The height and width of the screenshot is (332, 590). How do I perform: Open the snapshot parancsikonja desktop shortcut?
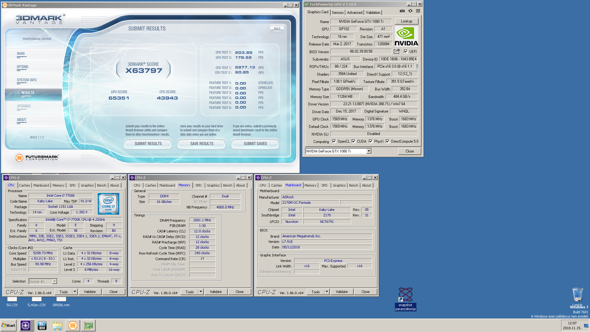pos(405,299)
